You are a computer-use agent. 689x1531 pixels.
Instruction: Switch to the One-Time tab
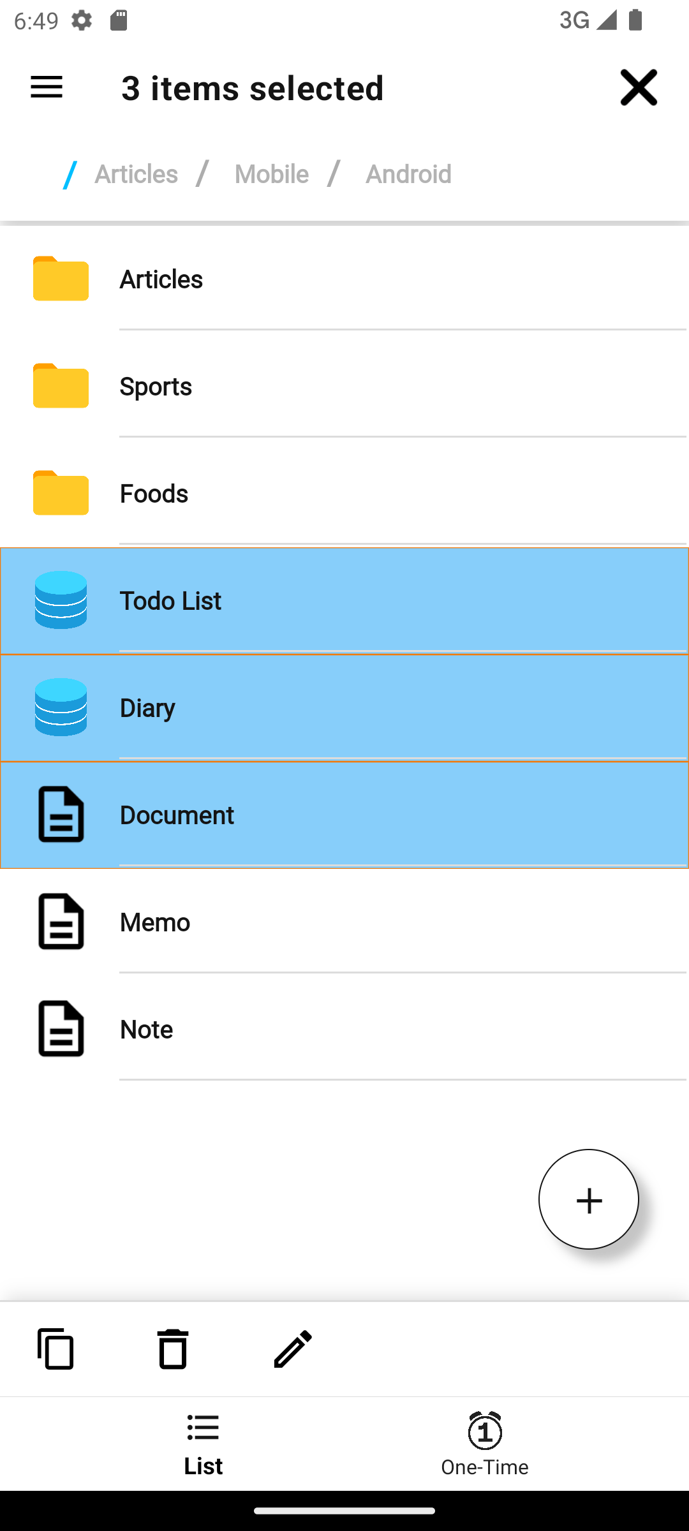click(485, 1444)
